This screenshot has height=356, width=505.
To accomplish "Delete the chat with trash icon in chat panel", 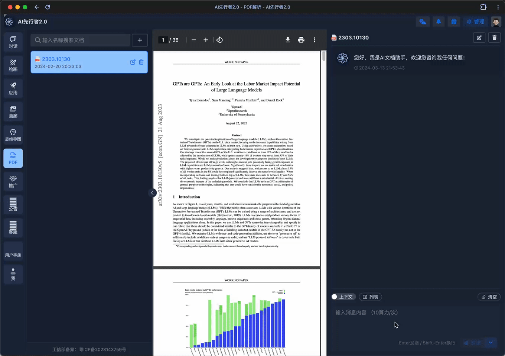I will 494,38.
